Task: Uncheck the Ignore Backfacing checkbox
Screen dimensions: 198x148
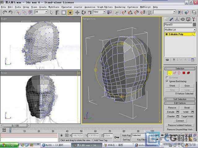Action: 167,81
